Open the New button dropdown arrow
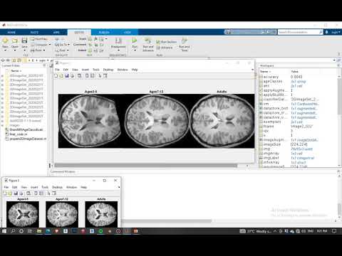 click(5, 50)
